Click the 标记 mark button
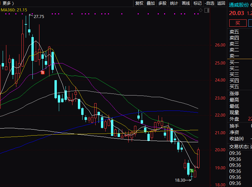 (198, 3)
